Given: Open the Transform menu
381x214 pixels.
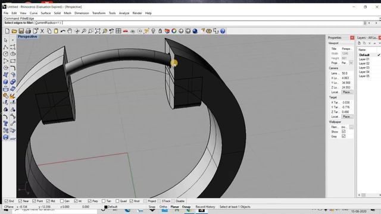Looking at the screenshot, I should (99, 13).
